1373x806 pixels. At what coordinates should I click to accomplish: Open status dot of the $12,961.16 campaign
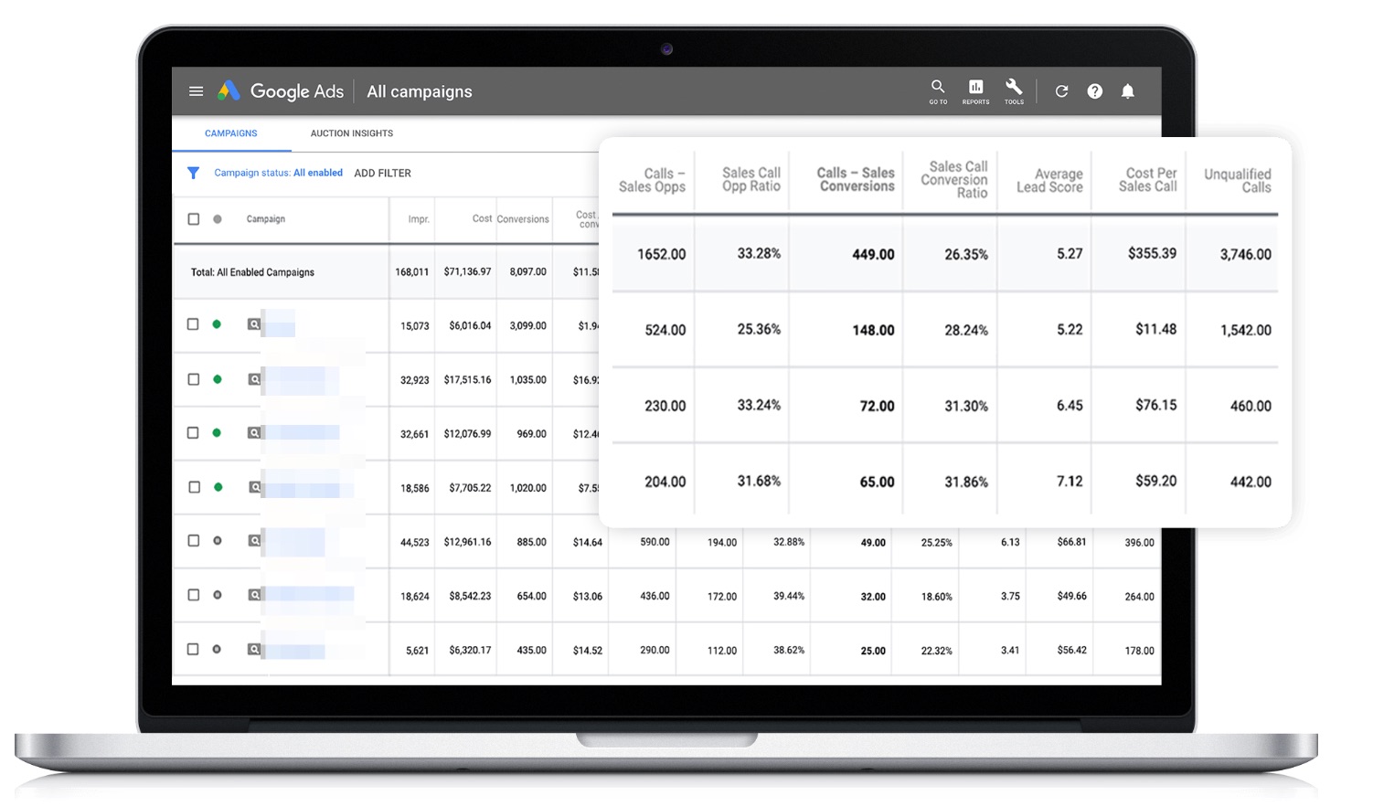tap(218, 541)
